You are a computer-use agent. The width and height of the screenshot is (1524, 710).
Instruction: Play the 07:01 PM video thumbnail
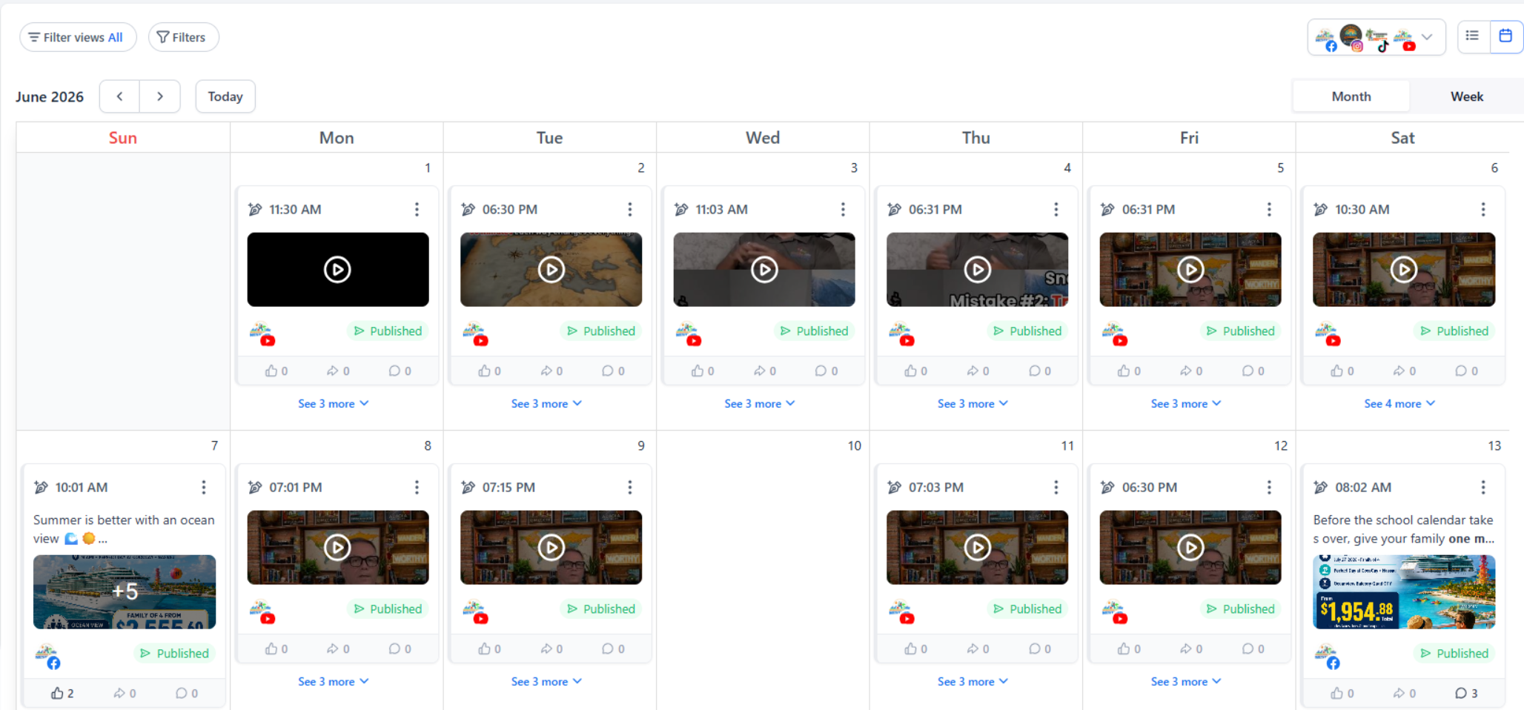coord(337,548)
